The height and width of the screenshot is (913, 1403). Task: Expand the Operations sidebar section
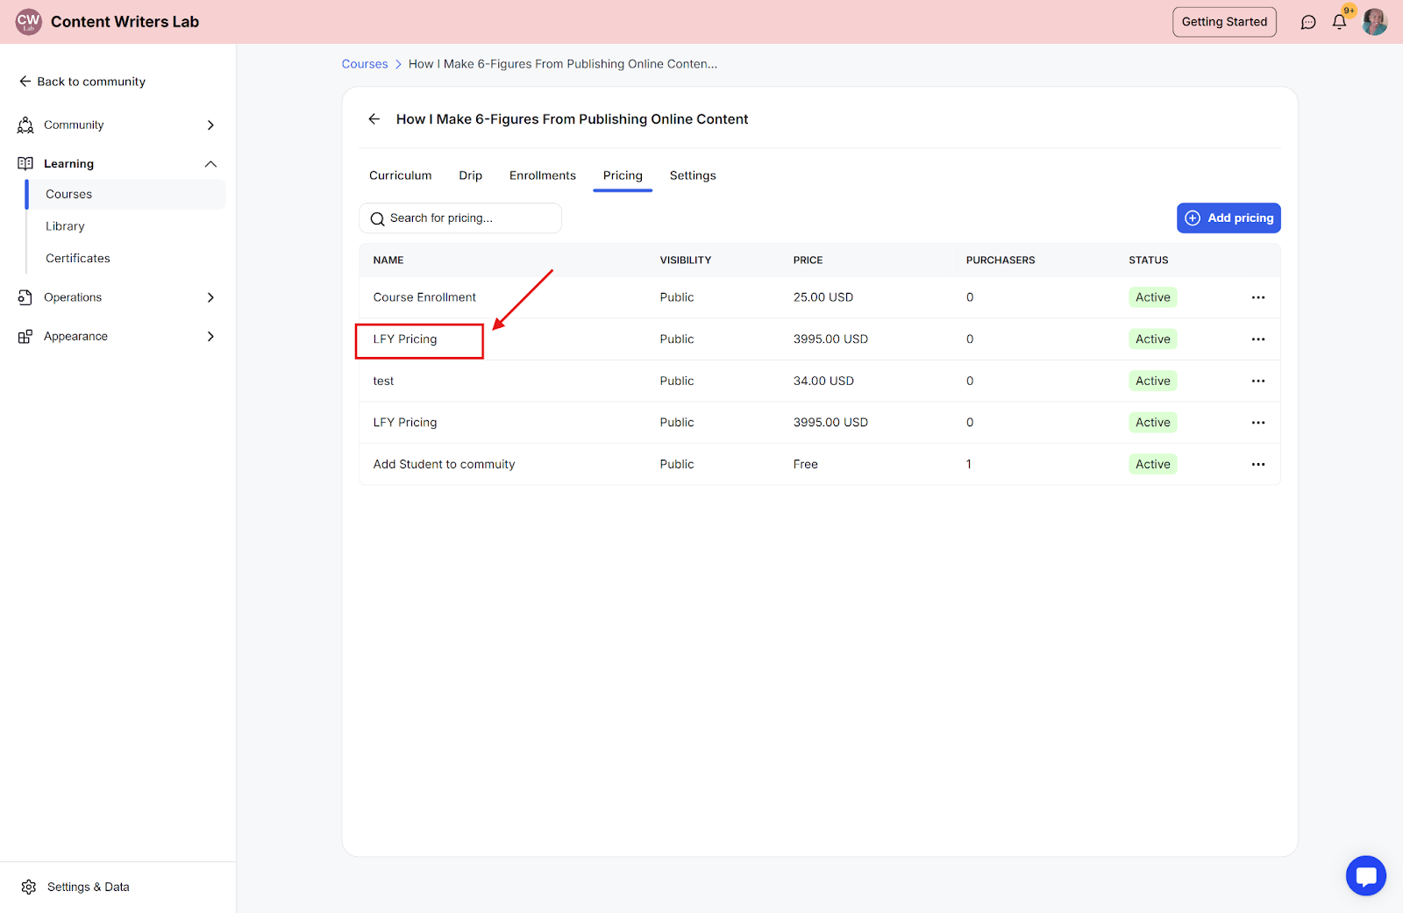pyautogui.click(x=210, y=297)
